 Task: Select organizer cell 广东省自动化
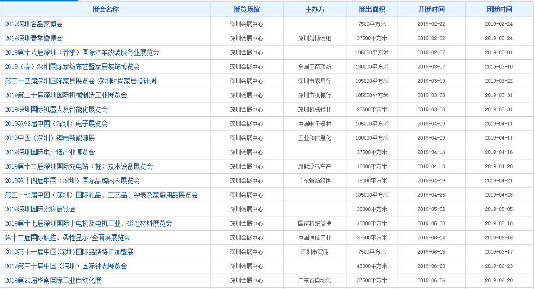click(x=314, y=280)
